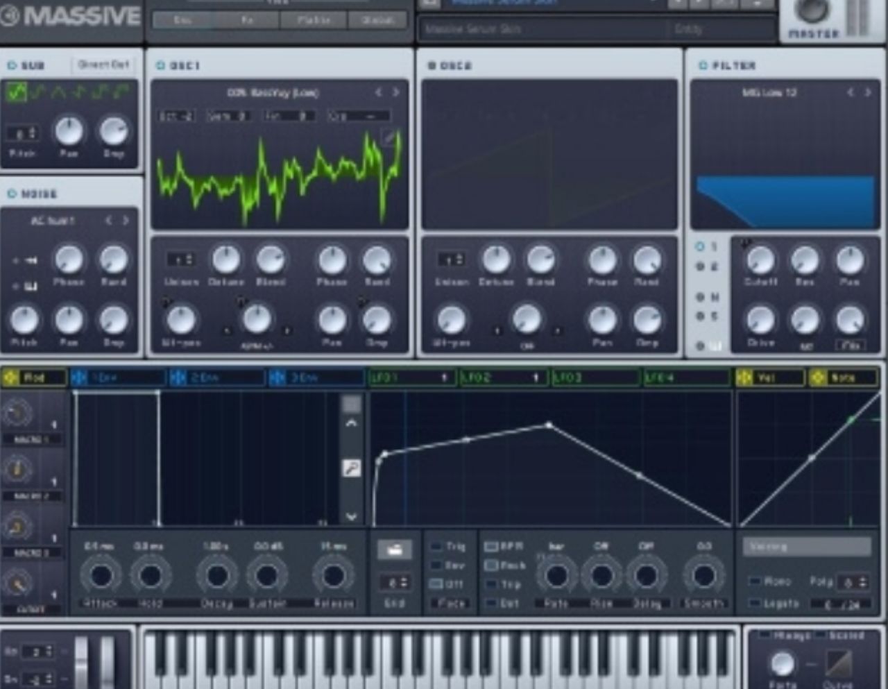The image size is (888, 689).
Task: Click the Porta curve shape icon
Action: 839,663
